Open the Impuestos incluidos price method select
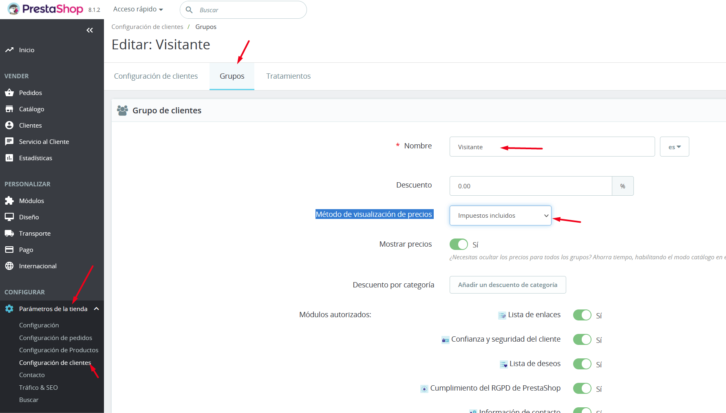726x413 pixels. 501,216
